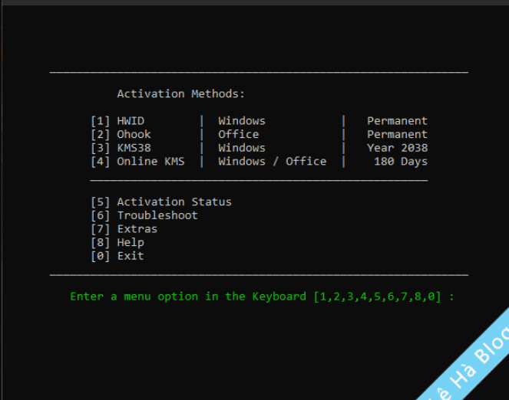Click Windows in the KMS38 row

click(x=241, y=148)
